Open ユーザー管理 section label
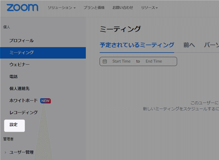The width and height of the screenshot is (219, 160). tap(22, 152)
